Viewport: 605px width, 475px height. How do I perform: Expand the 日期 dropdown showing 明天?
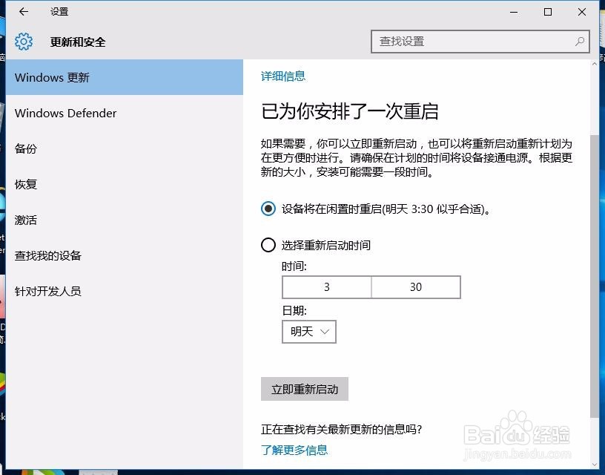(x=309, y=331)
